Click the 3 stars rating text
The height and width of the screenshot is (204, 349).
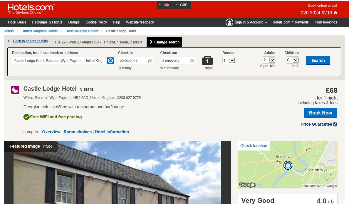coord(87,90)
